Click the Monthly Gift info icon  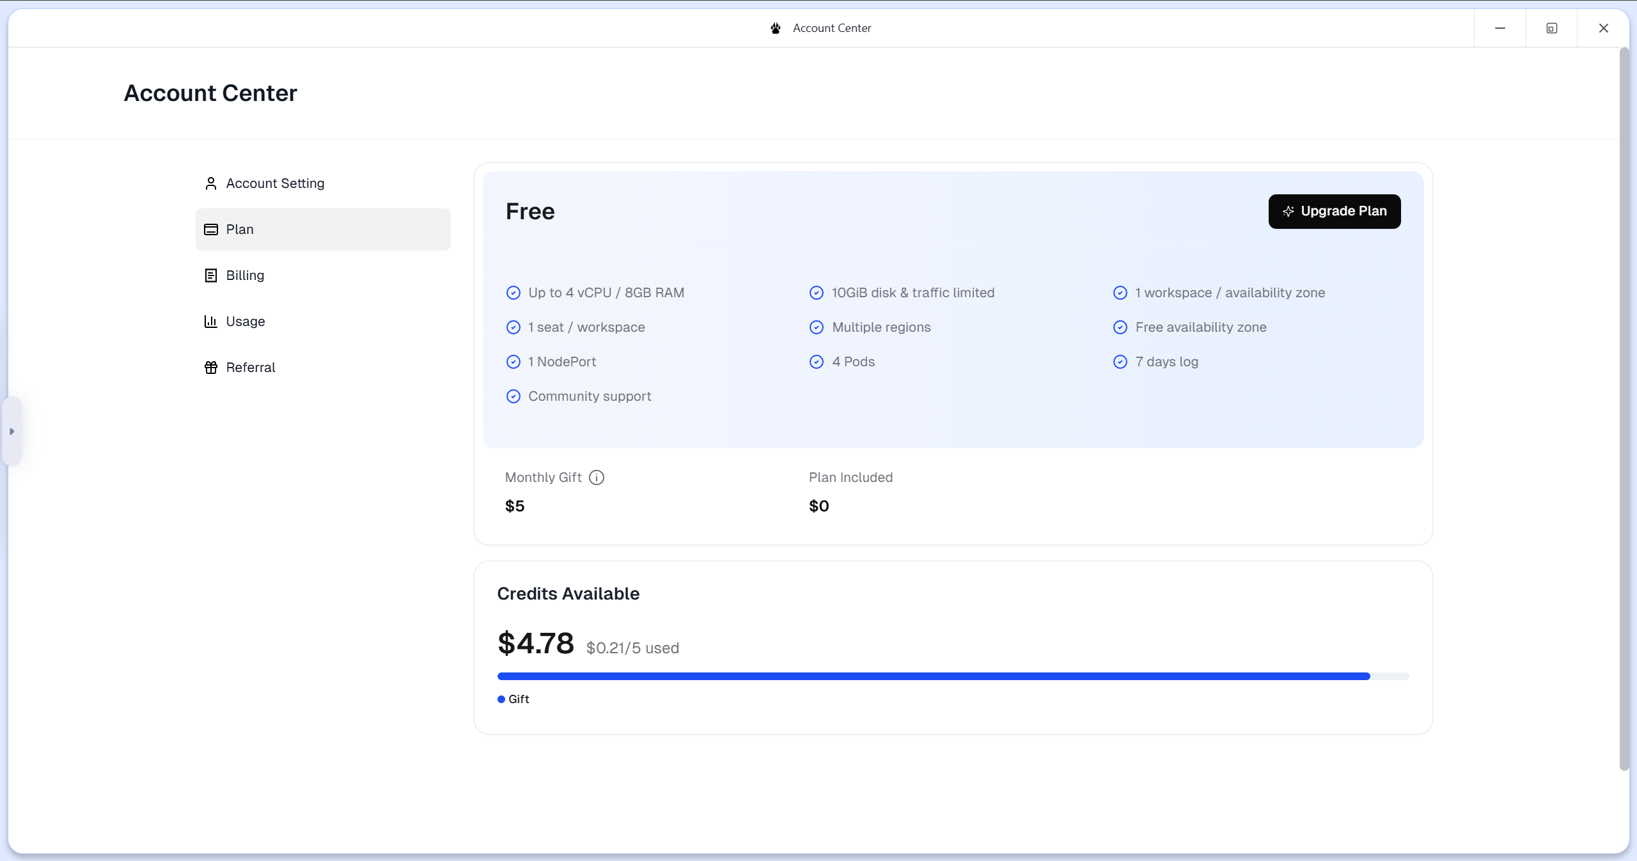click(x=596, y=477)
